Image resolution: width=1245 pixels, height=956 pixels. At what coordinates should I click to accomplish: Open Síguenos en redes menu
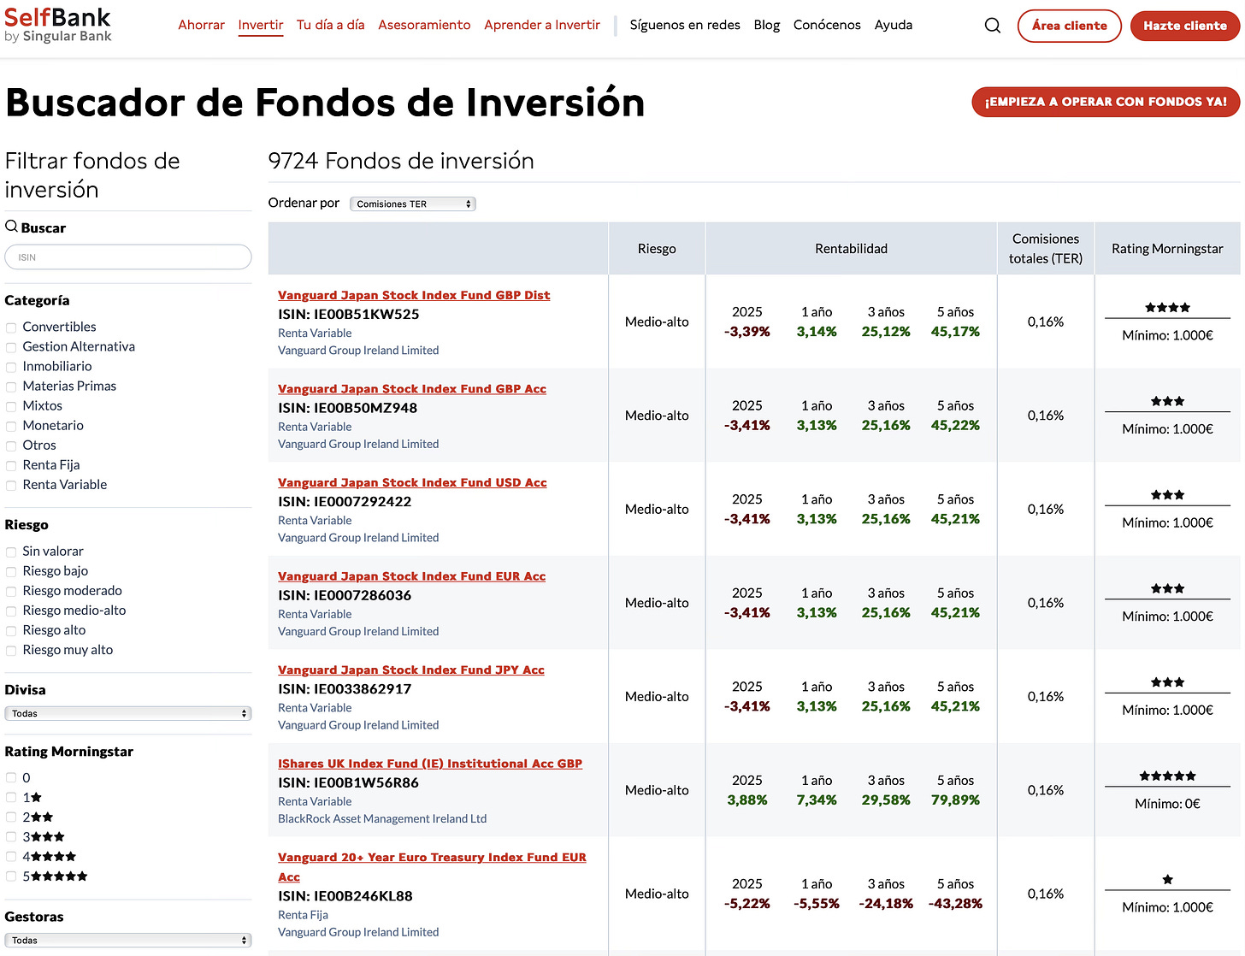click(x=685, y=25)
